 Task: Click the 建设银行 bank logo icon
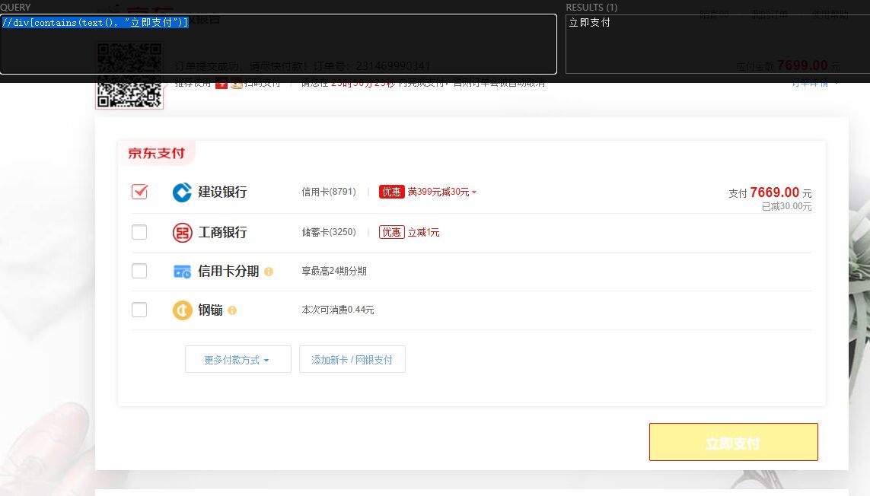tap(182, 192)
